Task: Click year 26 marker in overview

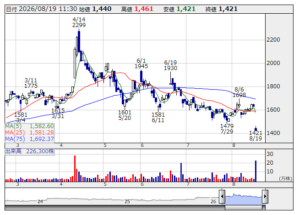Action: point(213,201)
